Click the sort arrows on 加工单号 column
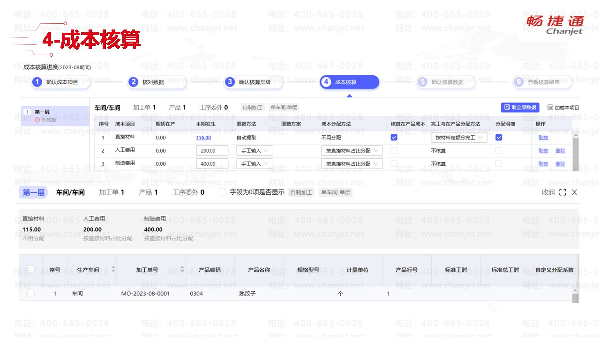Screen dimensions: 600x337 [x=182, y=270]
